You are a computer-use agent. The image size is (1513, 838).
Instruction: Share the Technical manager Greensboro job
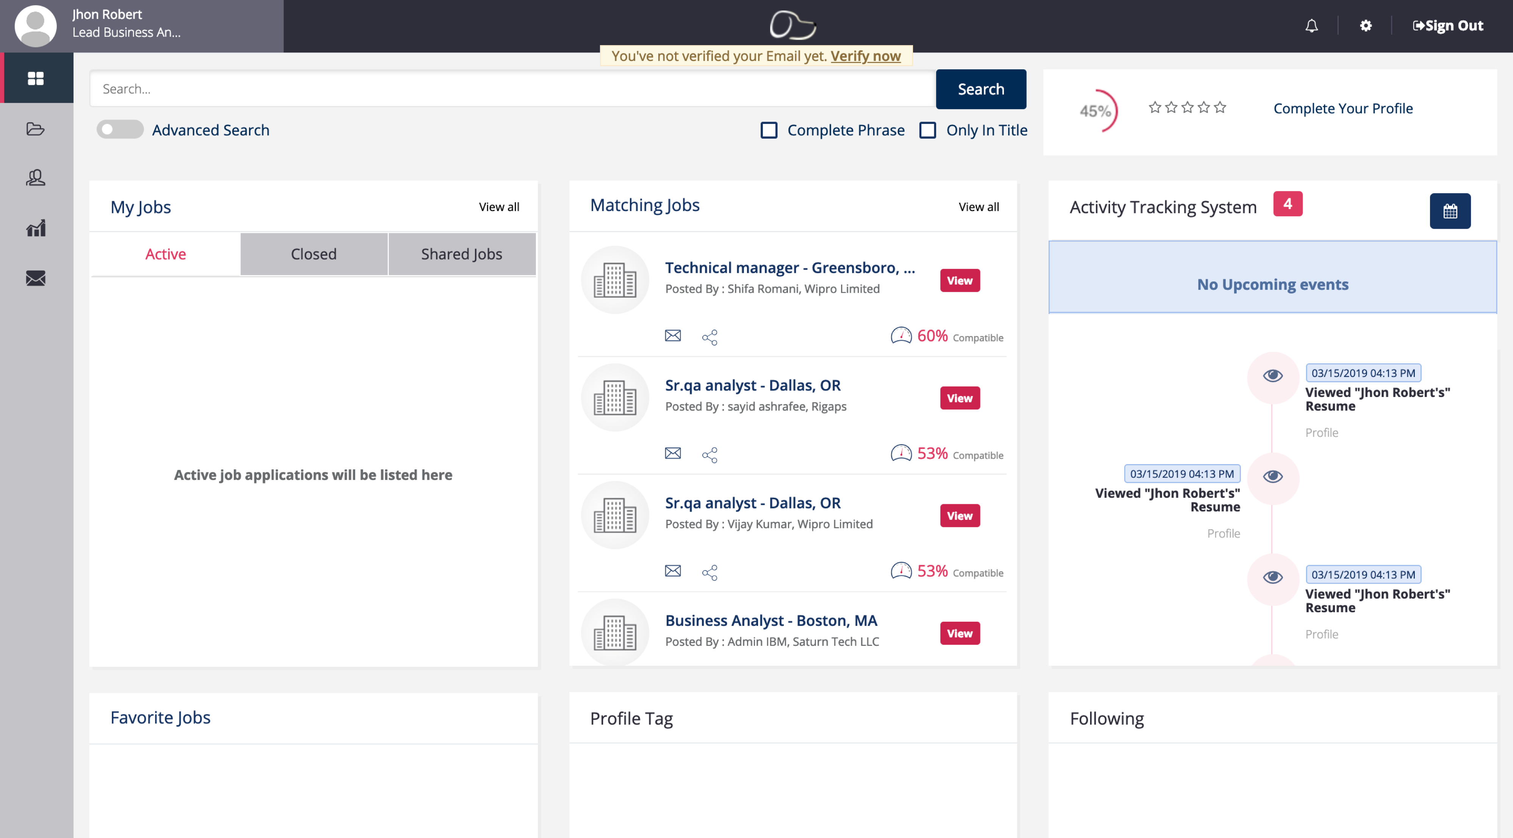(710, 337)
